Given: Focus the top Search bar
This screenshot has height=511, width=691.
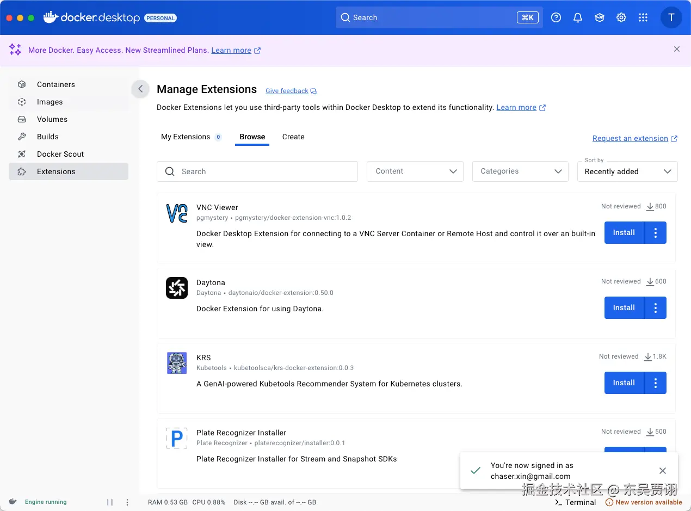Looking at the screenshot, I should 439,17.
